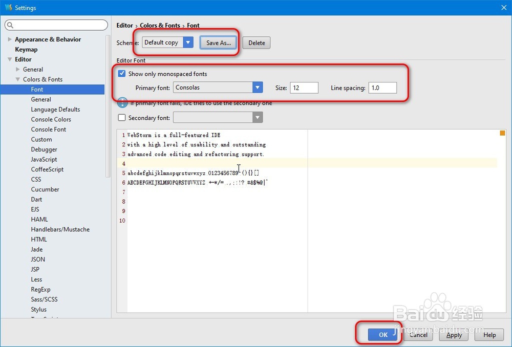Enable the Secondary font checkbox
The width and height of the screenshot is (512, 347).
pyautogui.click(x=122, y=118)
